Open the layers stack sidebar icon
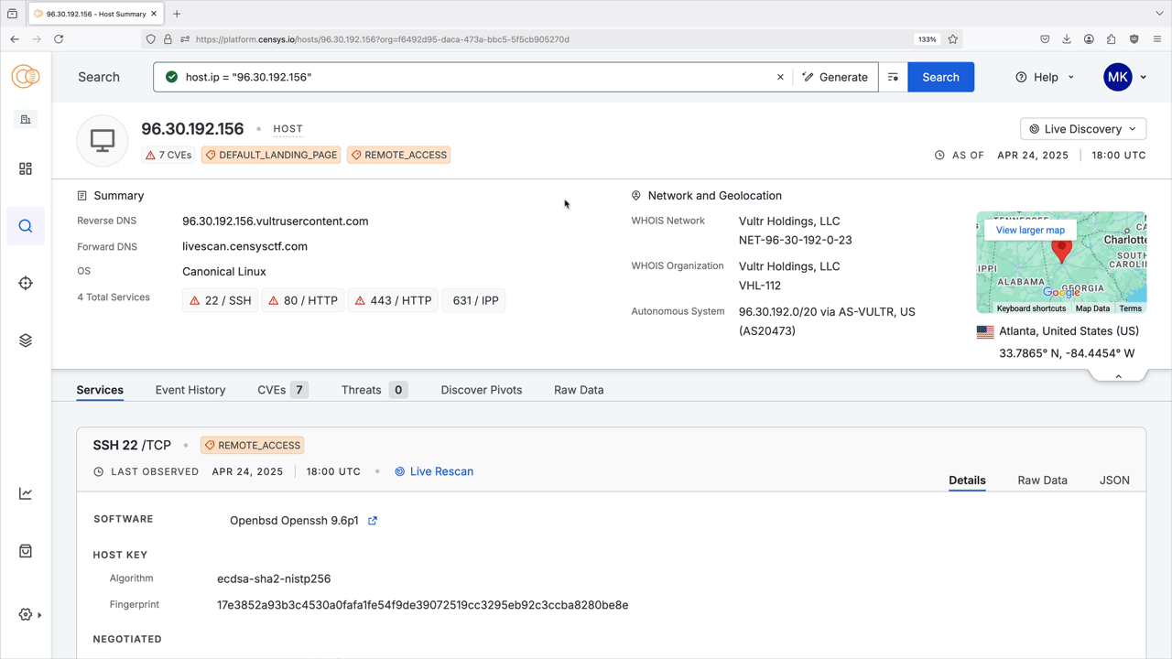This screenshot has width=1172, height=659. click(x=26, y=340)
